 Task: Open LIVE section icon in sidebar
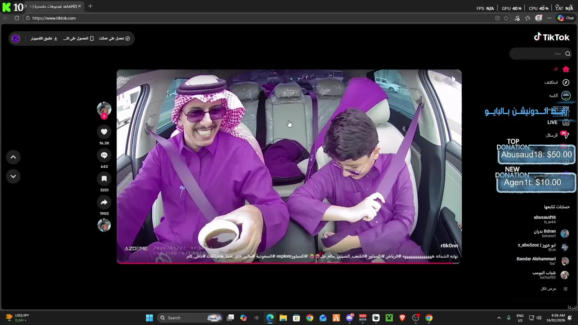coord(566,122)
